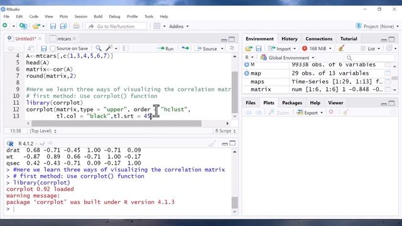Print the current file icon
Viewport: 402px width, 226px height.
pyautogui.click(x=76, y=26)
